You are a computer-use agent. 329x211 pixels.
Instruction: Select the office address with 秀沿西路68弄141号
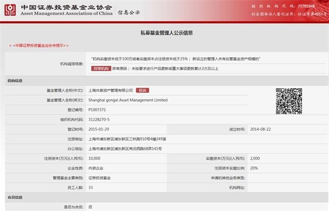click(x=125, y=149)
